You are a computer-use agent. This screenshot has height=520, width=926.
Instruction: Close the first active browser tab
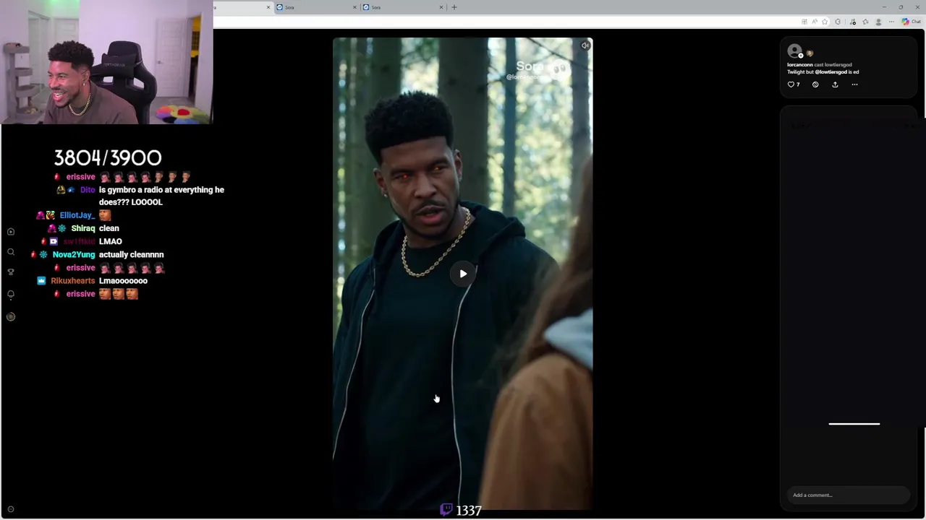[x=268, y=7]
